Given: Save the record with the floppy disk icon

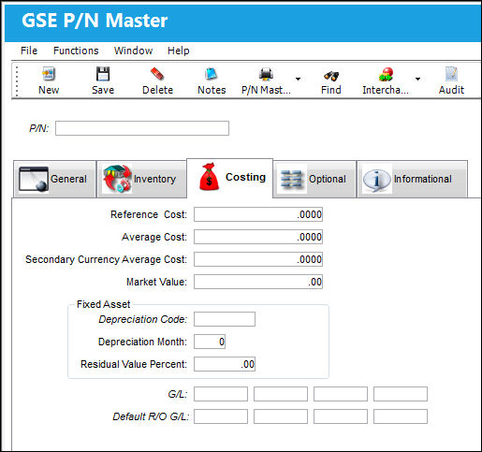Looking at the screenshot, I should point(103,74).
